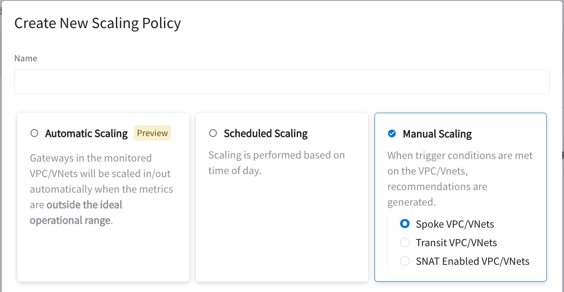
Task: Click the Spoke VPC/VNets label text
Action: coord(455,224)
